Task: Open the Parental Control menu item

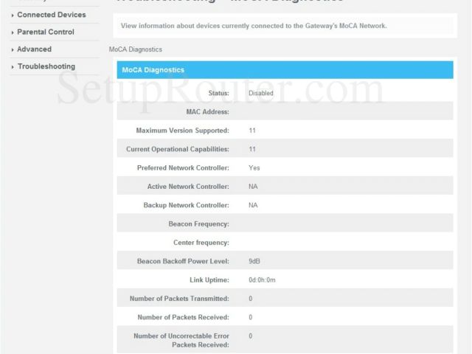Action: pos(45,32)
